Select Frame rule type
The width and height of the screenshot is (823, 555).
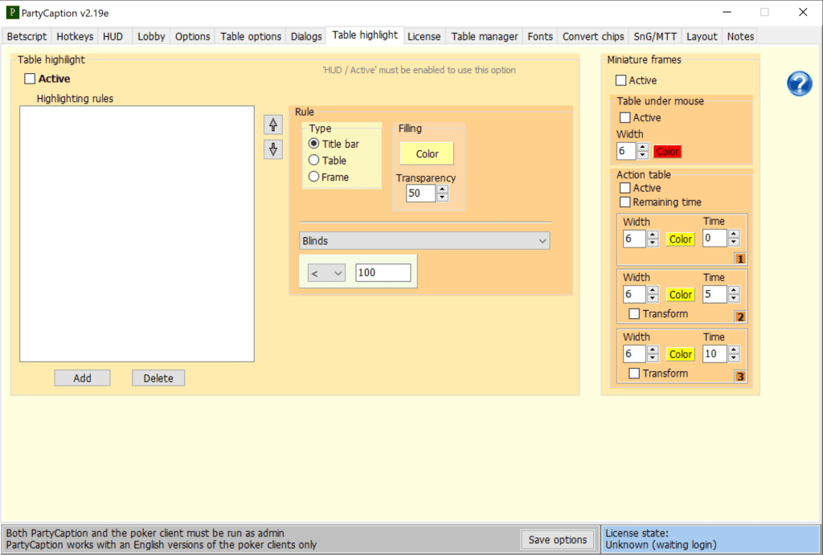pyautogui.click(x=314, y=177)
